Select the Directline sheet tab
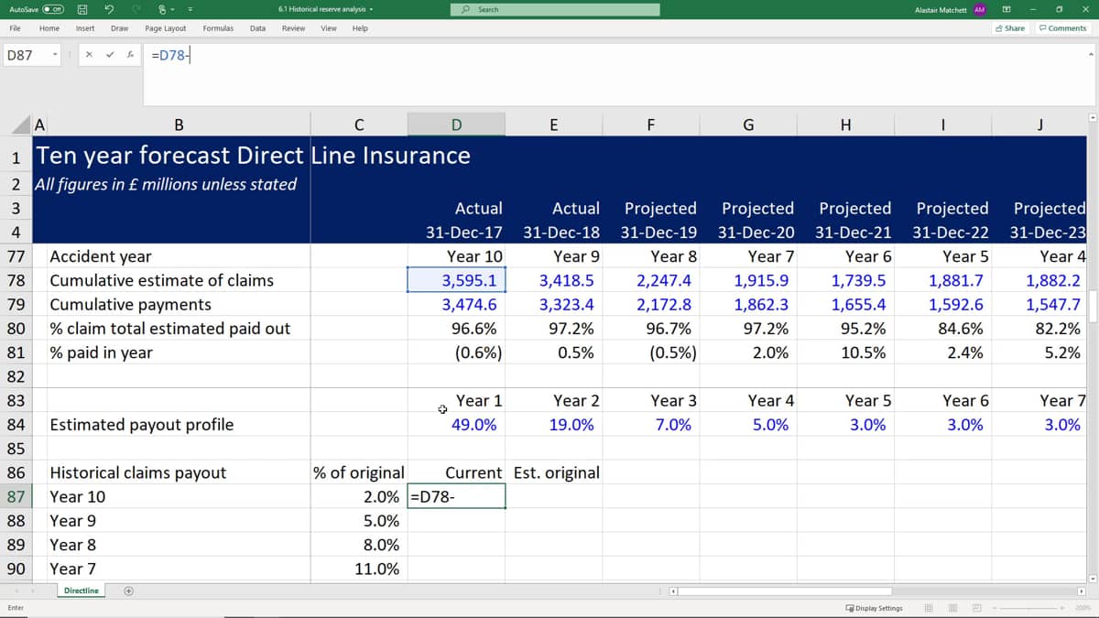 (x=82, y=591)
